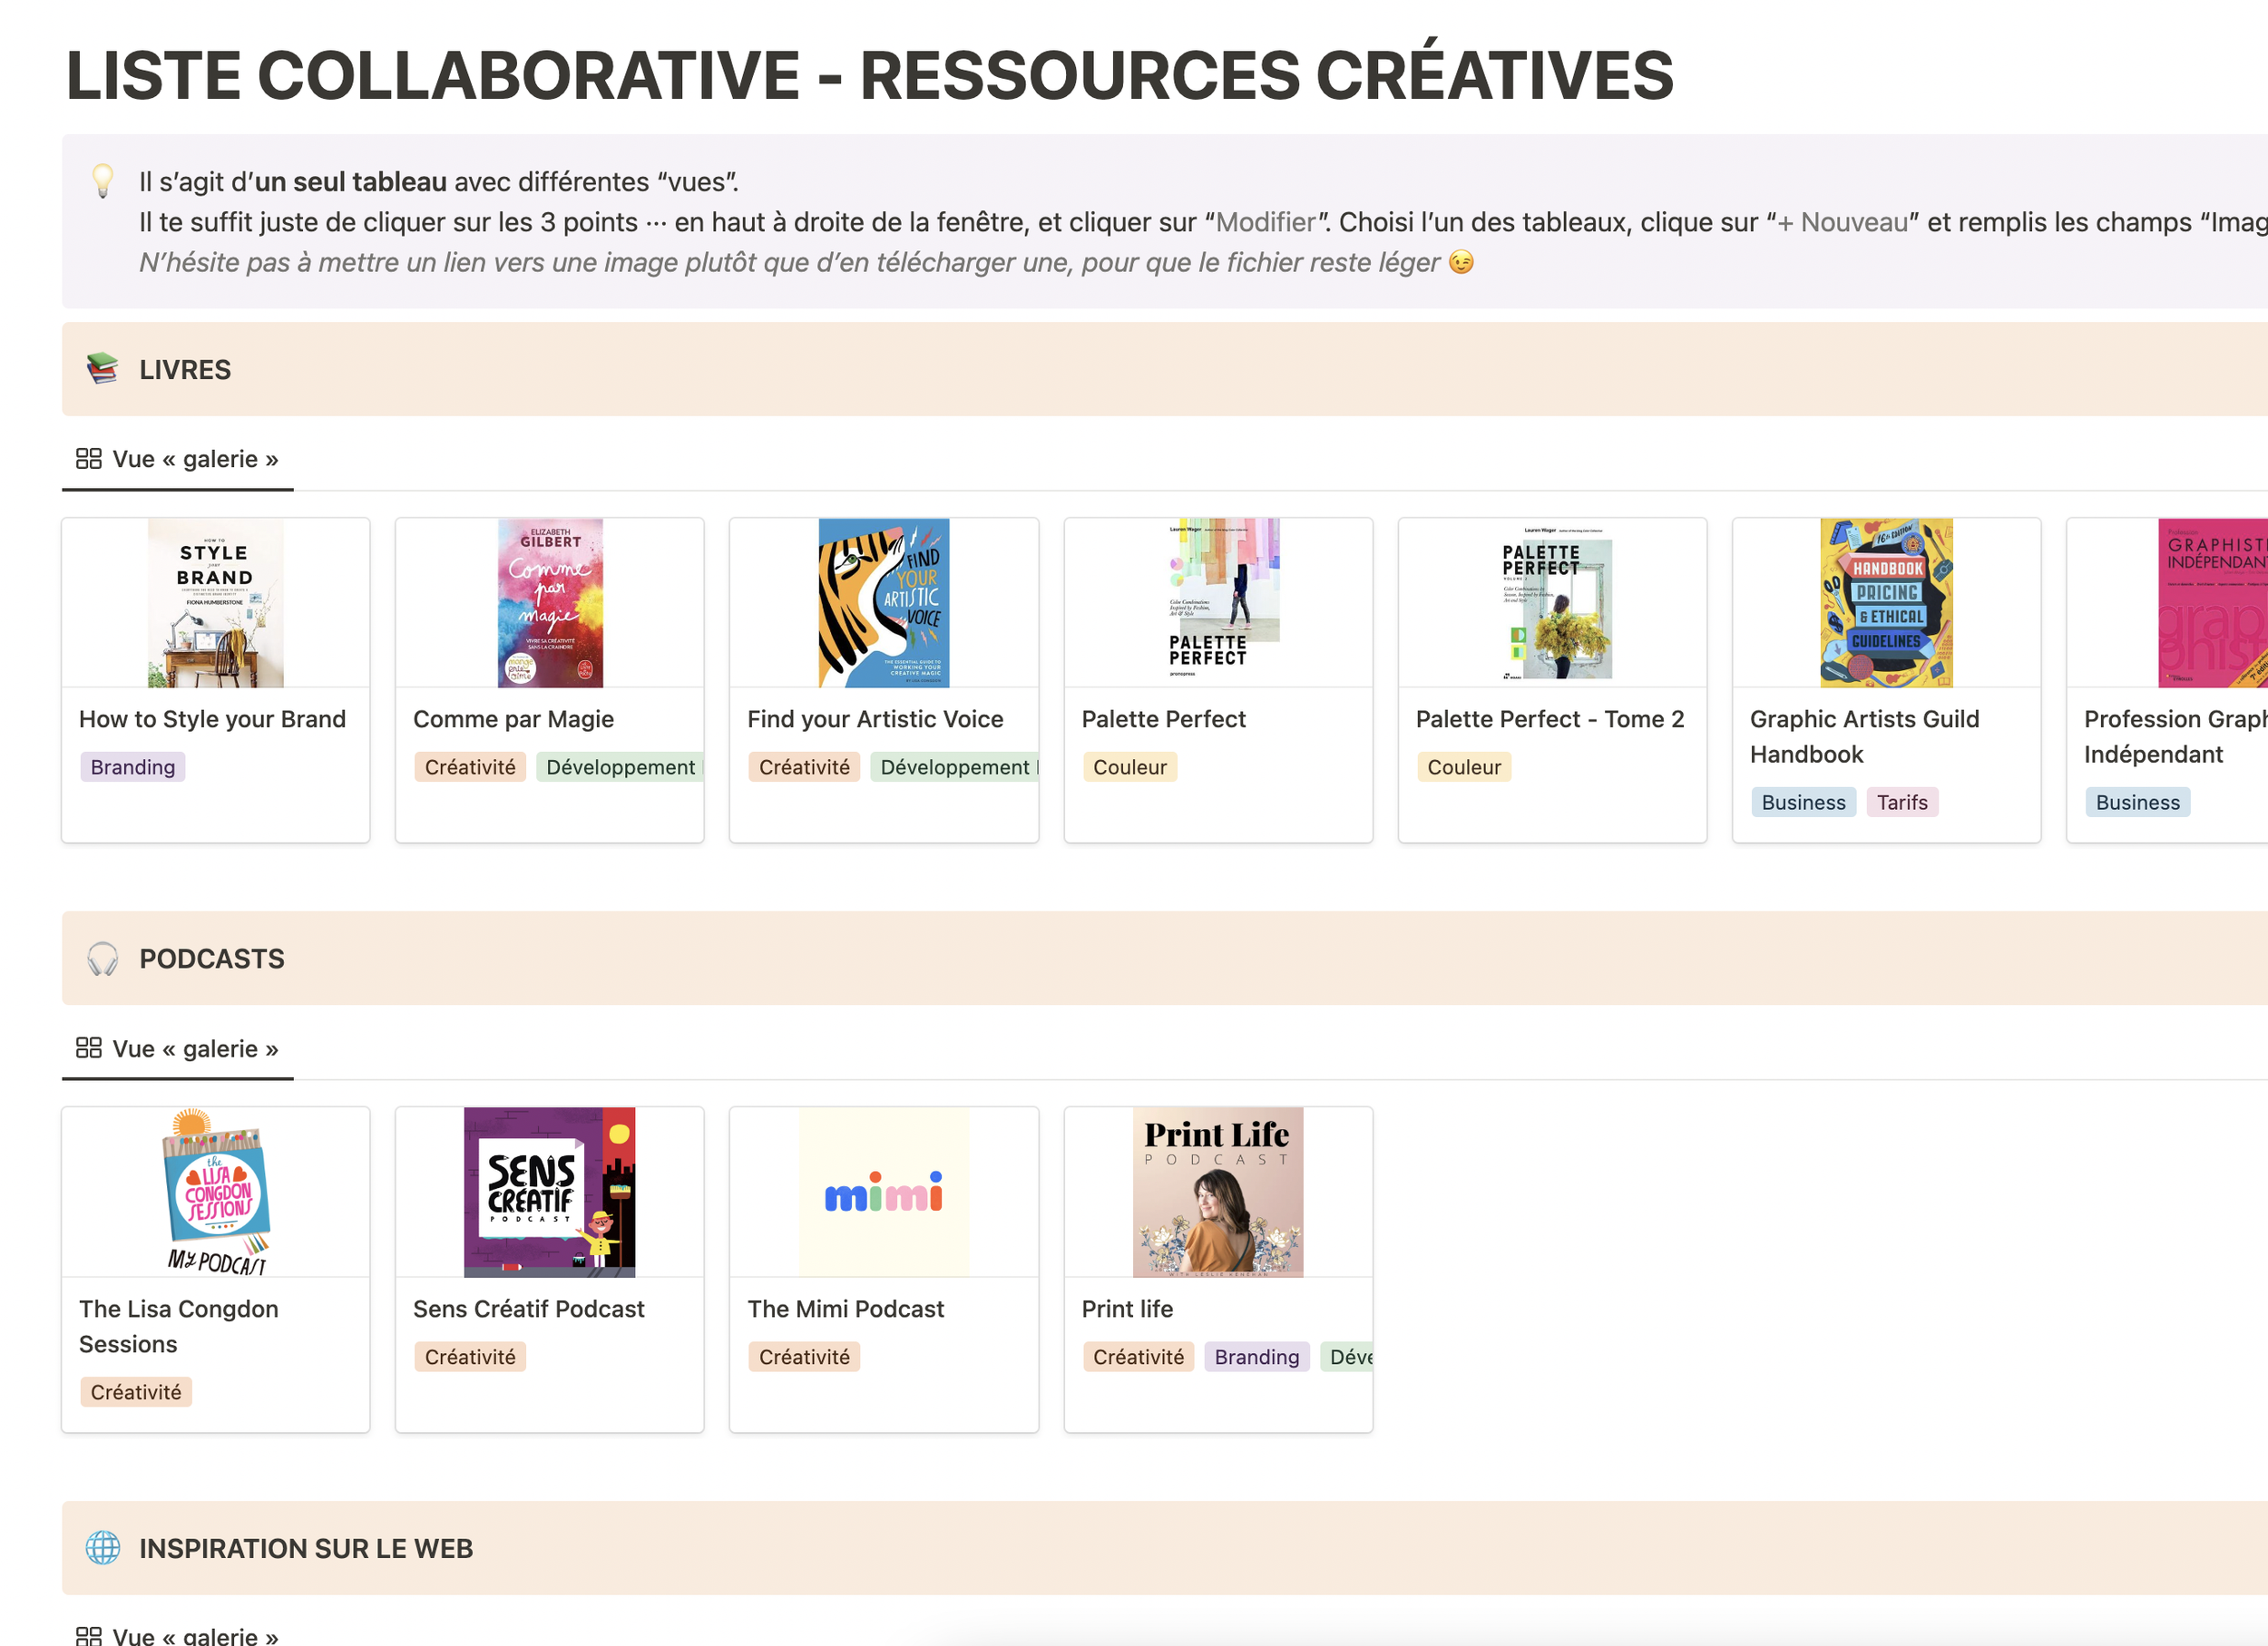The image size is (2268, 1646).
Task: Open The Mimi Podcast card
Action: pyautogui.click(x=845, y=1310)
